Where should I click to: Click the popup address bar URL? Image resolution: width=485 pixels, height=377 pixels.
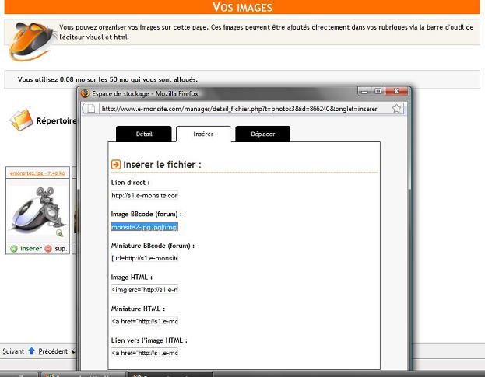(240, 109)
